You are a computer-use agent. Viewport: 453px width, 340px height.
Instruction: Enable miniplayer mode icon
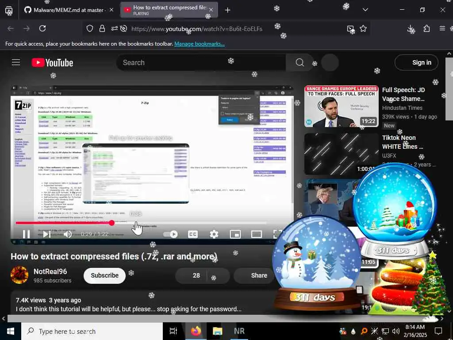tap(235, 234)
